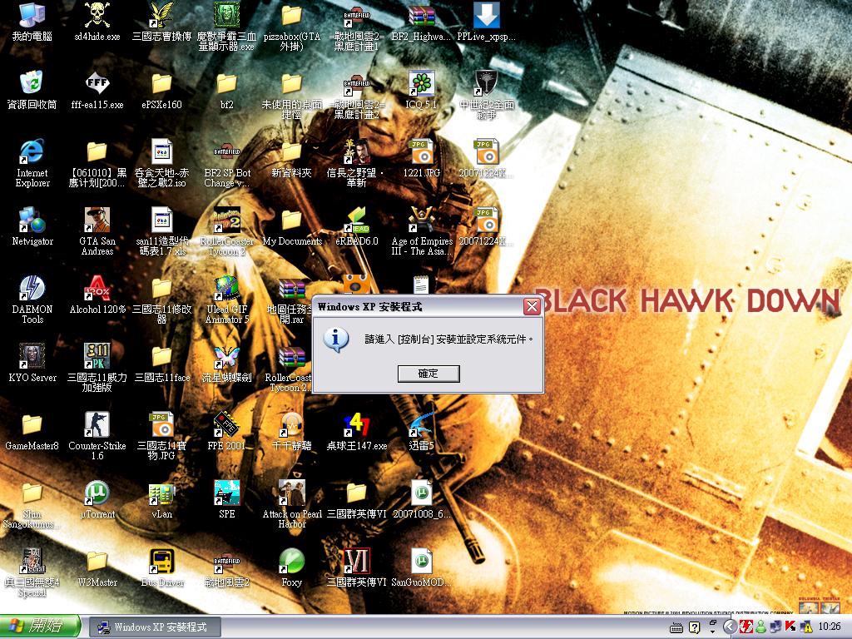
Task: Open the 開始 Start menu
Action: point(40,627)
